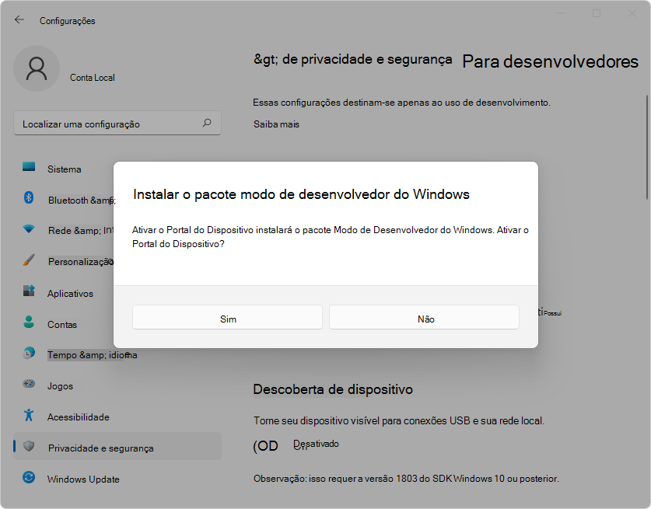Select the Rede Wi-Fi icon
This screenshot has width=651, height=509.
pyautogui.click(x=29, y=229)
